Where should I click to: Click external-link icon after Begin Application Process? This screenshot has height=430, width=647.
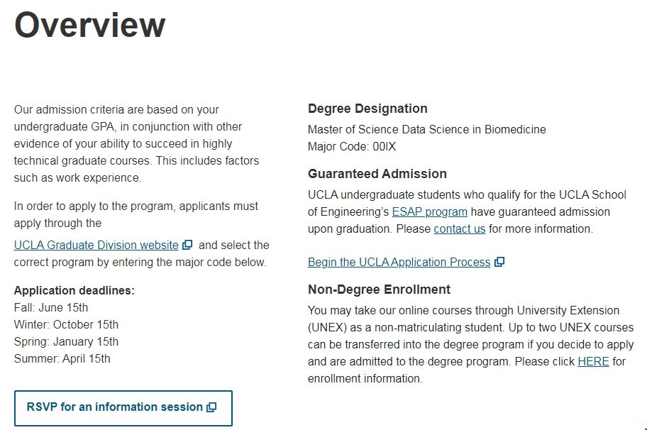point(499,263)
